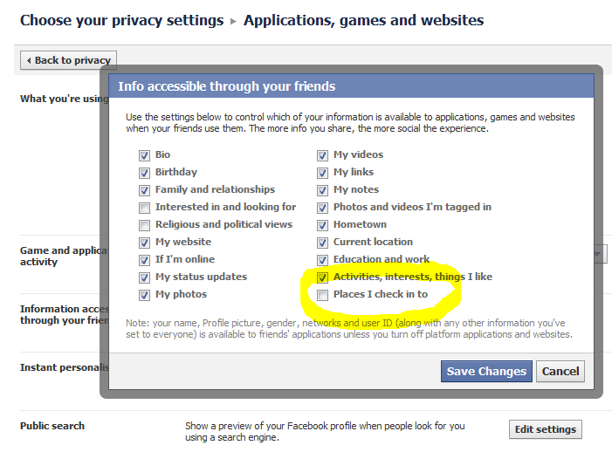Cancel the info dialog
612x452 pixels.
560,371
